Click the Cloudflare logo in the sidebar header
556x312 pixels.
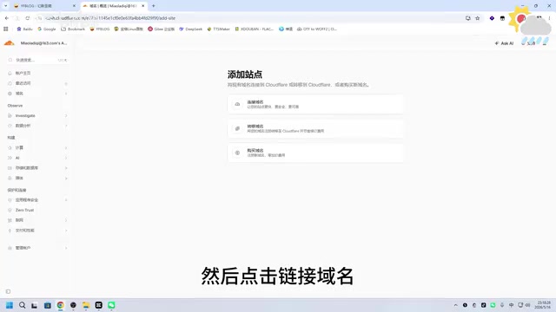pos(10,43)
